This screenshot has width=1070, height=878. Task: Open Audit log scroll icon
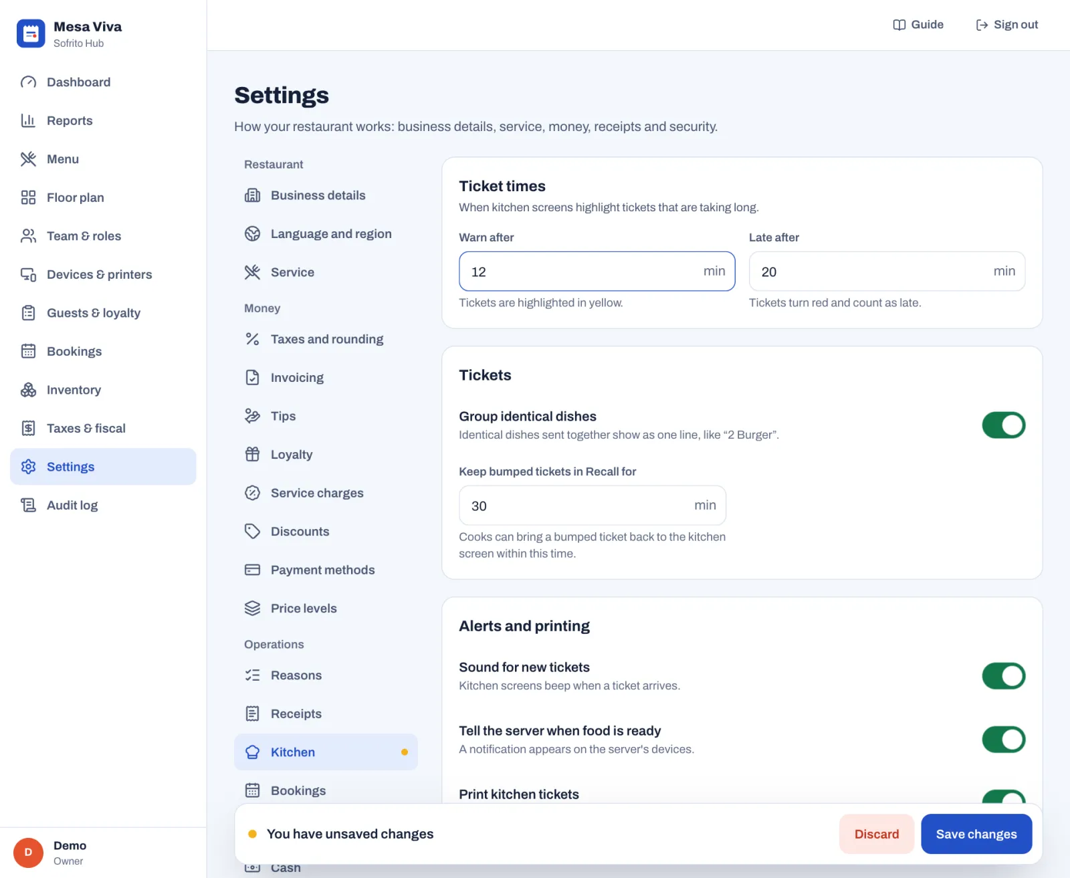pyautogui.click(x=28, y=505)
